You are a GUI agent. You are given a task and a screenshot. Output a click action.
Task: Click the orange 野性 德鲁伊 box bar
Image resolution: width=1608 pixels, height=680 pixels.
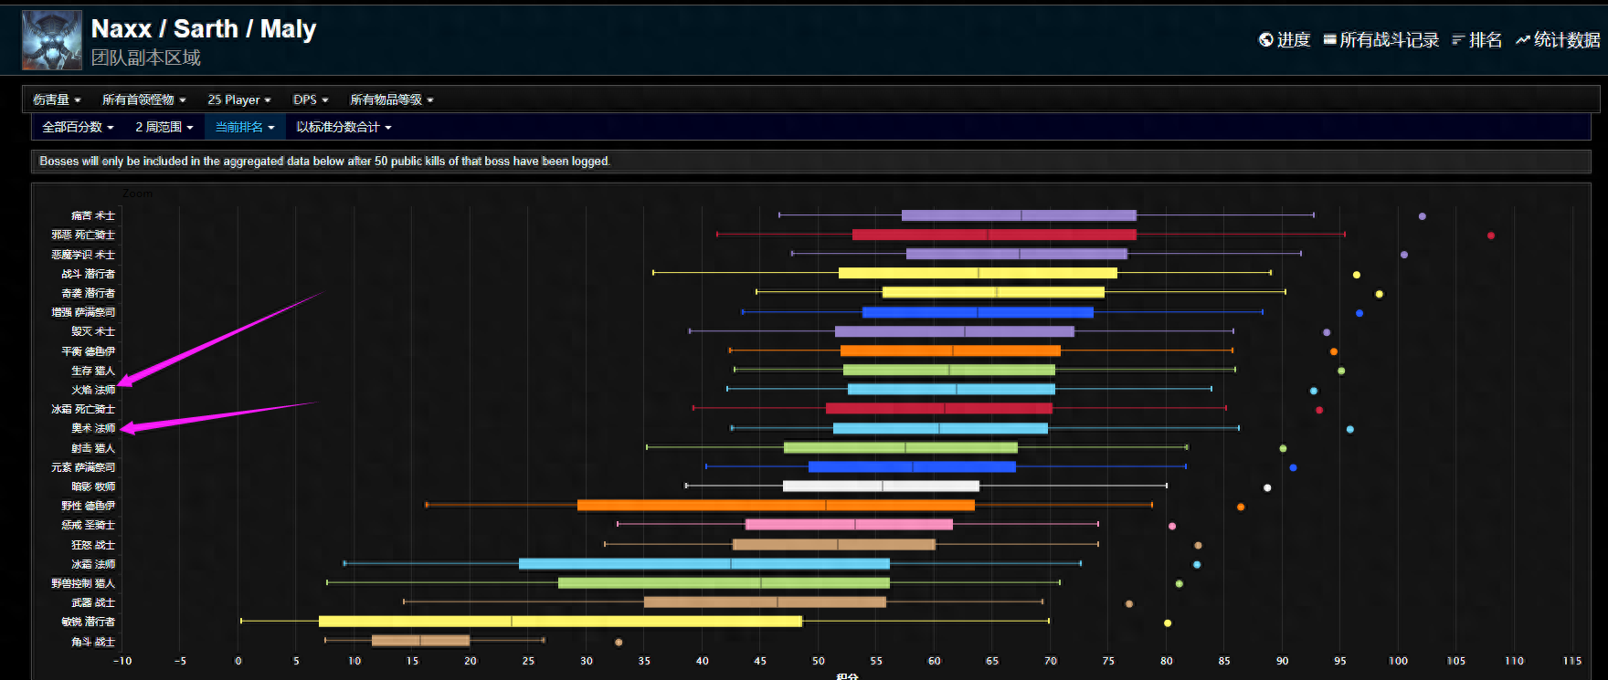point(776,506)
